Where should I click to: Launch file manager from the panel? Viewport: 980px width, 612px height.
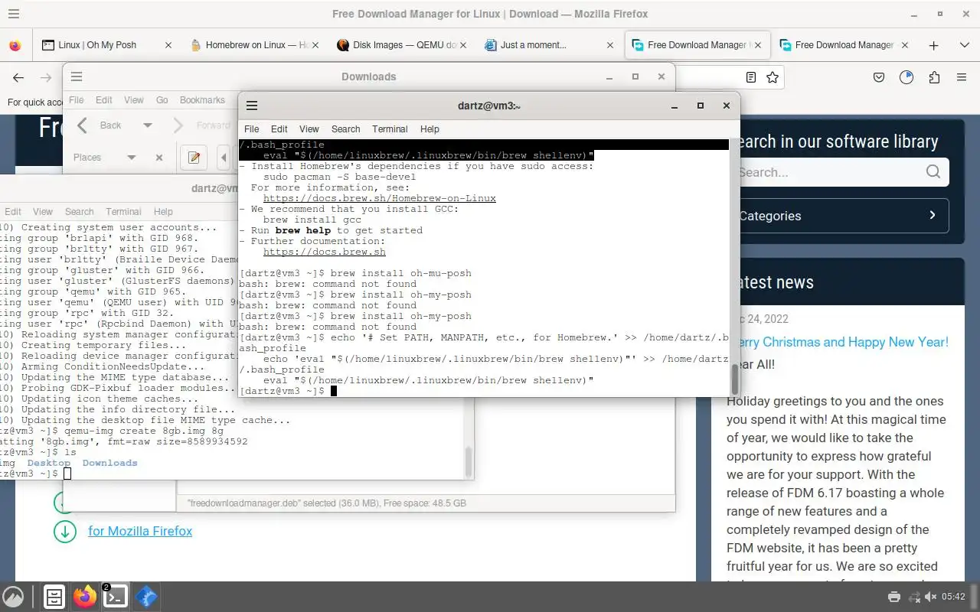54,597
